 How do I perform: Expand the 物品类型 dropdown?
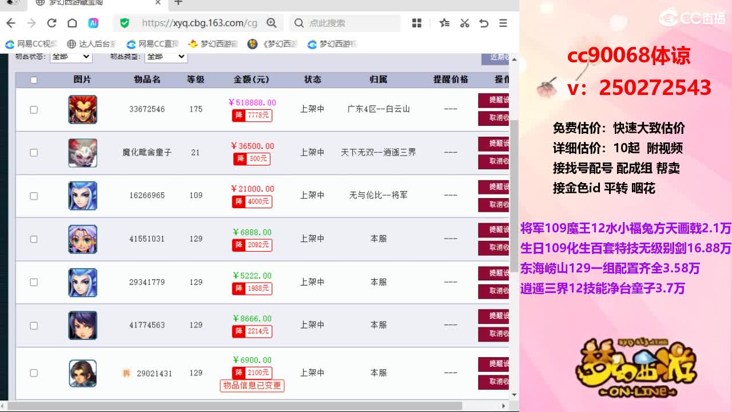pos(166,57)
